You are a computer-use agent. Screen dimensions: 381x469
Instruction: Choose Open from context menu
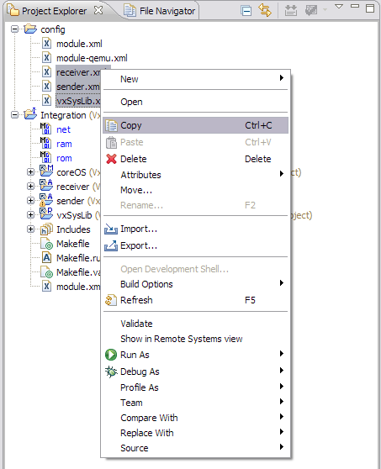click(x=195, y=102)
